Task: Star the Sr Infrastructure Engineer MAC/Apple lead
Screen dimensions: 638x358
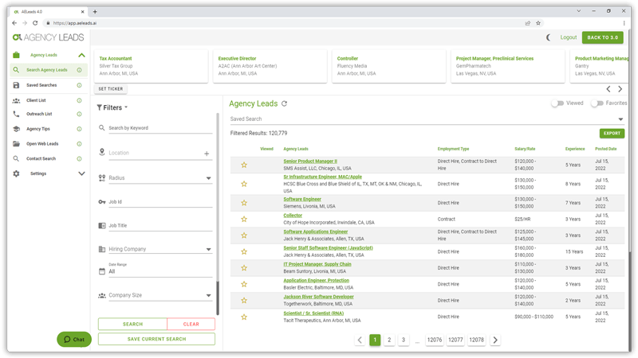Action: (x=244, y=184)
